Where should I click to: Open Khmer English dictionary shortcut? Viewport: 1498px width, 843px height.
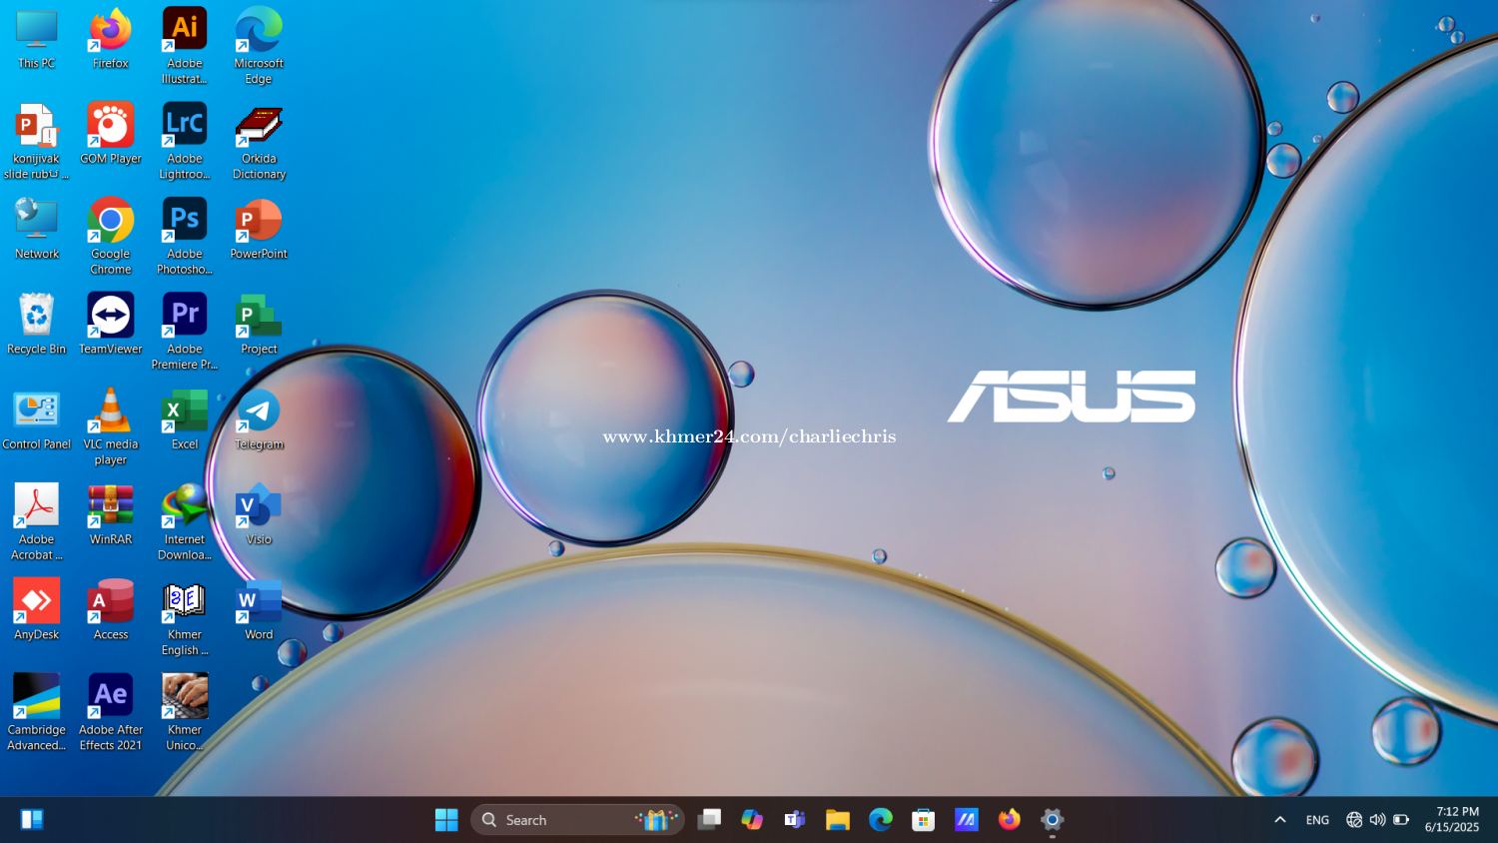[x=185, y=617]
